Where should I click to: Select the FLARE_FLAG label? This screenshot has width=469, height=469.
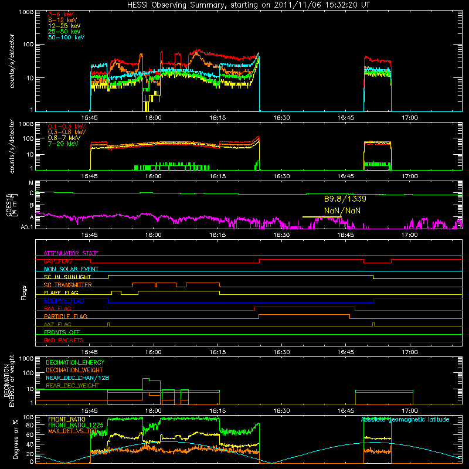pos(61,293)
